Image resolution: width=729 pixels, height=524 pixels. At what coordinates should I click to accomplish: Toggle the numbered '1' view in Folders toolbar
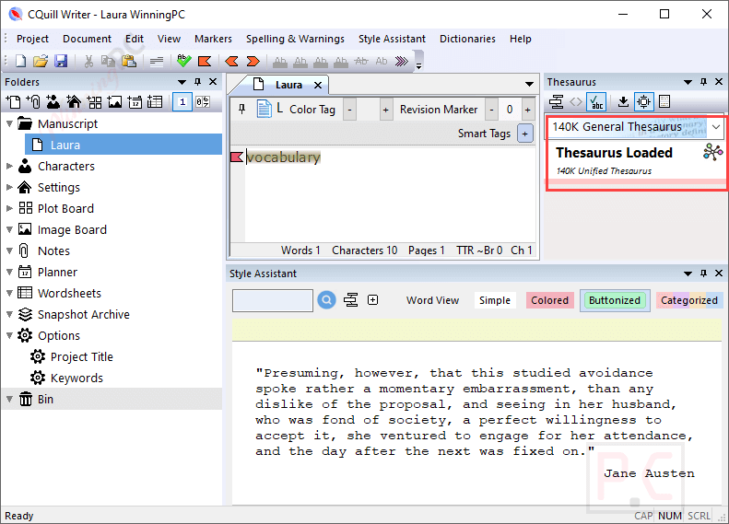coord(182,101)
